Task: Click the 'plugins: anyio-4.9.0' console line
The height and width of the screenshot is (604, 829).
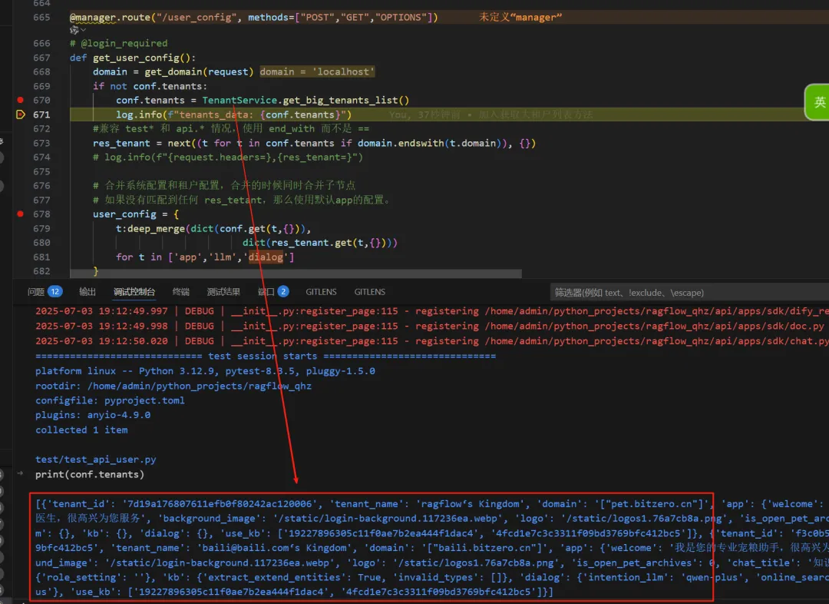Action: [x=93, y=415]
